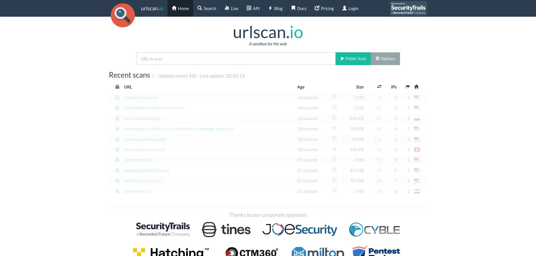This screenshot has height=256, width=536.
Task: Click Iran flag in www.vrplus.ir row
Action: point(417,191)
